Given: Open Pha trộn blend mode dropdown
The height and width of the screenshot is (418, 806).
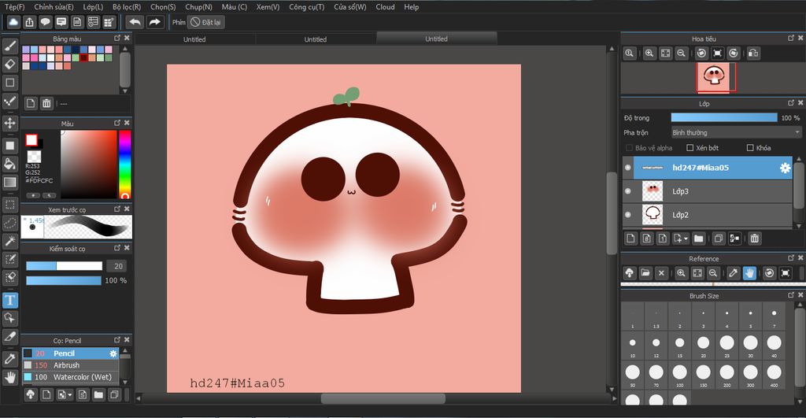Looking at the screenshot, I should pos(736,133).
